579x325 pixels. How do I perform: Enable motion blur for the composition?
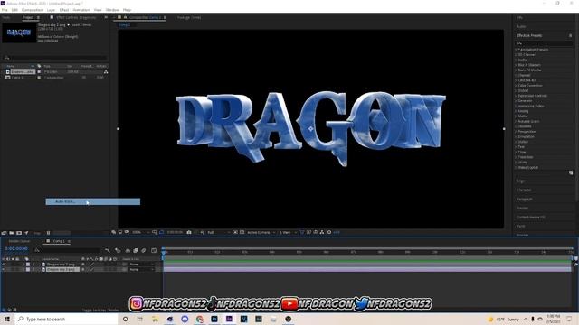tap(144, 251)
